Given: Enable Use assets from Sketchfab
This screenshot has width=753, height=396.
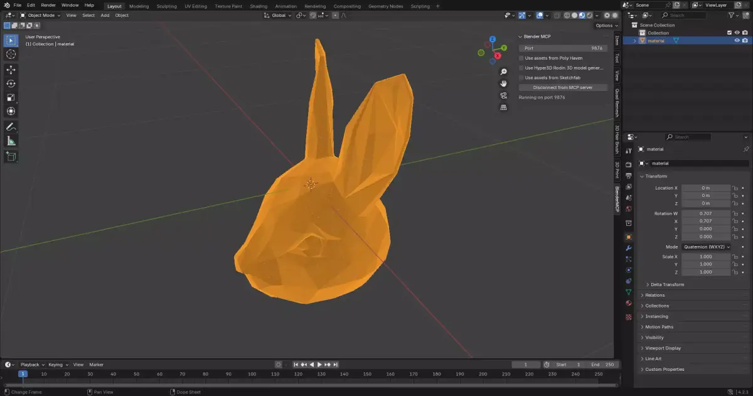Looking at the screenshot, I should 521,78.
